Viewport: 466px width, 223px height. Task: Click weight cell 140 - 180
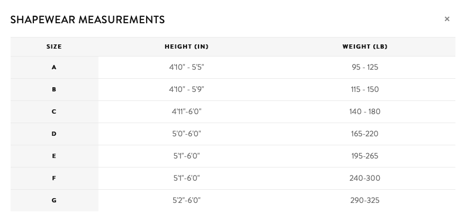tap(365, 112)
